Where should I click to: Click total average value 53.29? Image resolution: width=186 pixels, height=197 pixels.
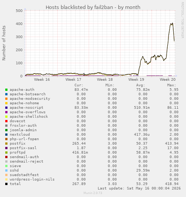[142, 184]
